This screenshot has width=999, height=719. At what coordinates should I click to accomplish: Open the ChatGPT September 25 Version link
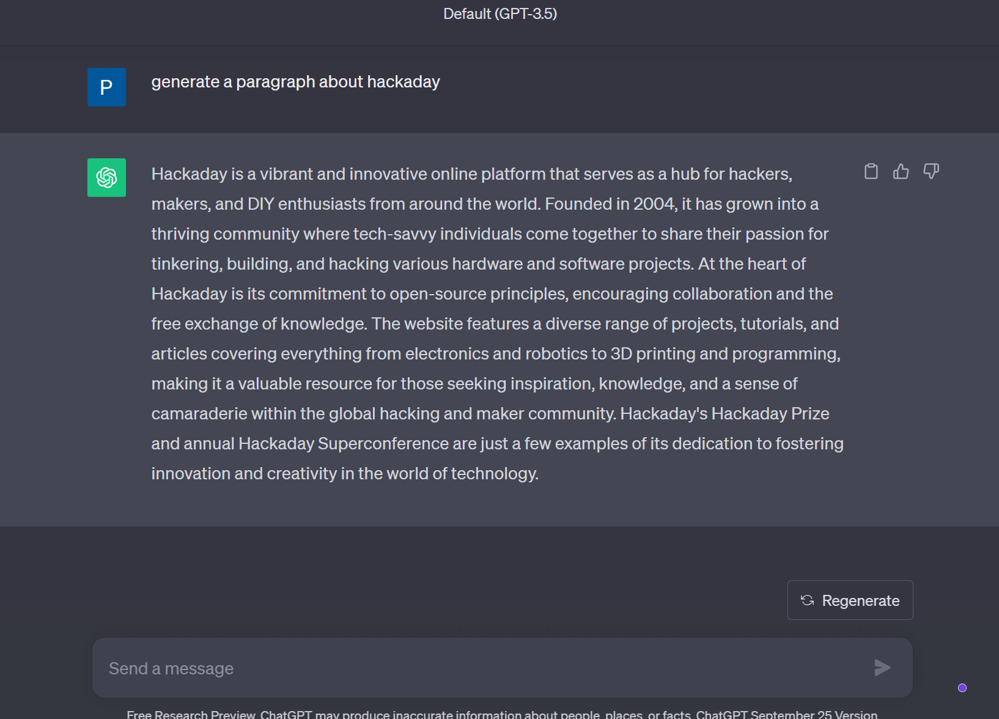787,714
